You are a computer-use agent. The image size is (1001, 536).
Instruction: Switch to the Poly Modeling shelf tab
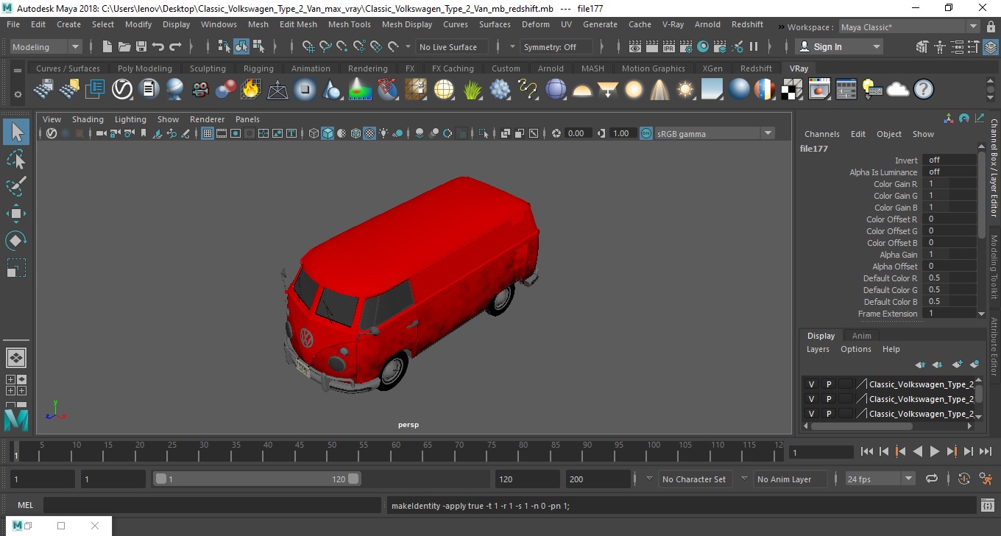tap(144, 68)
